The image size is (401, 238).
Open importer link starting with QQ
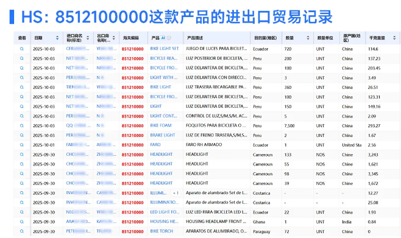(x=78, y=125)
